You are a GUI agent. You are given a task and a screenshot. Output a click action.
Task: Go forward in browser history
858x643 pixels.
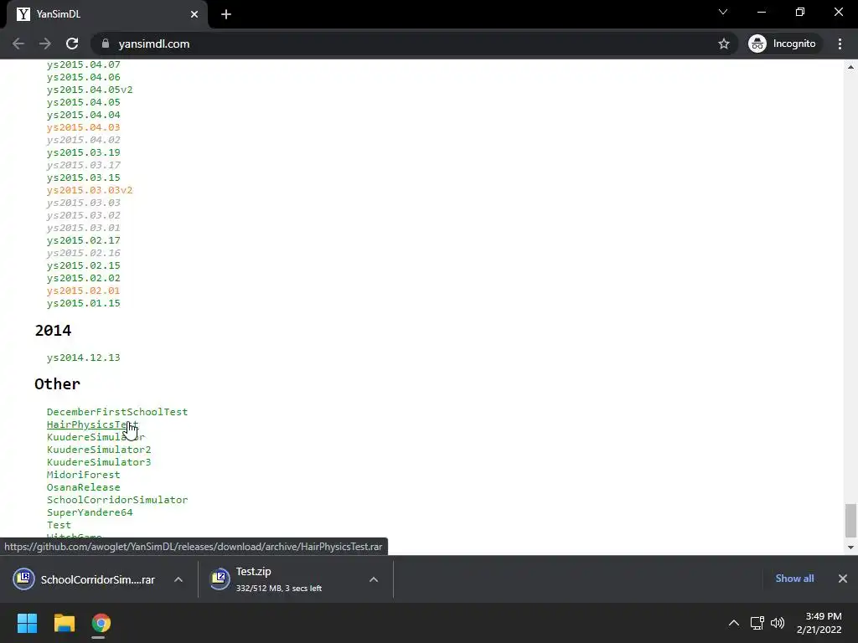click(45, 44)
